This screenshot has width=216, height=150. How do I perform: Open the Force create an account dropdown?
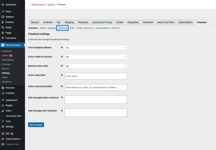point(96,57)
